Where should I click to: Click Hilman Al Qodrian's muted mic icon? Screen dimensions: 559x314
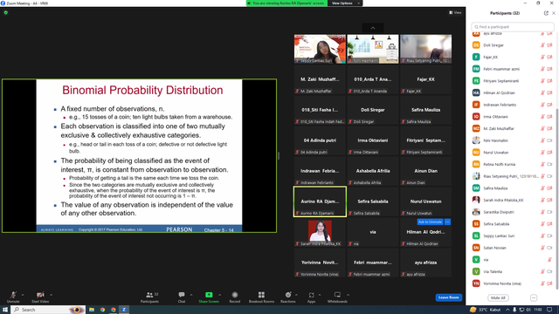(x=542, y=93)
